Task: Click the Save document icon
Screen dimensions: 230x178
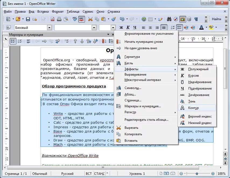Action: (28, 19)
